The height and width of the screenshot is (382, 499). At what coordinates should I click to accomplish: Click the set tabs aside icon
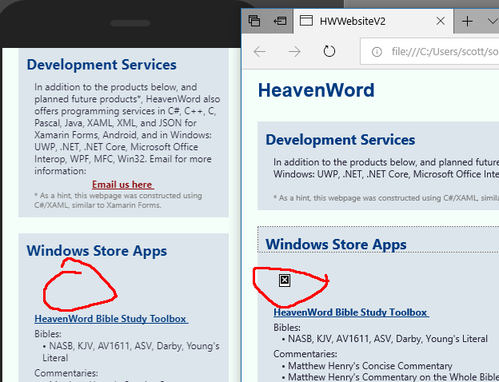click(280, 21)
